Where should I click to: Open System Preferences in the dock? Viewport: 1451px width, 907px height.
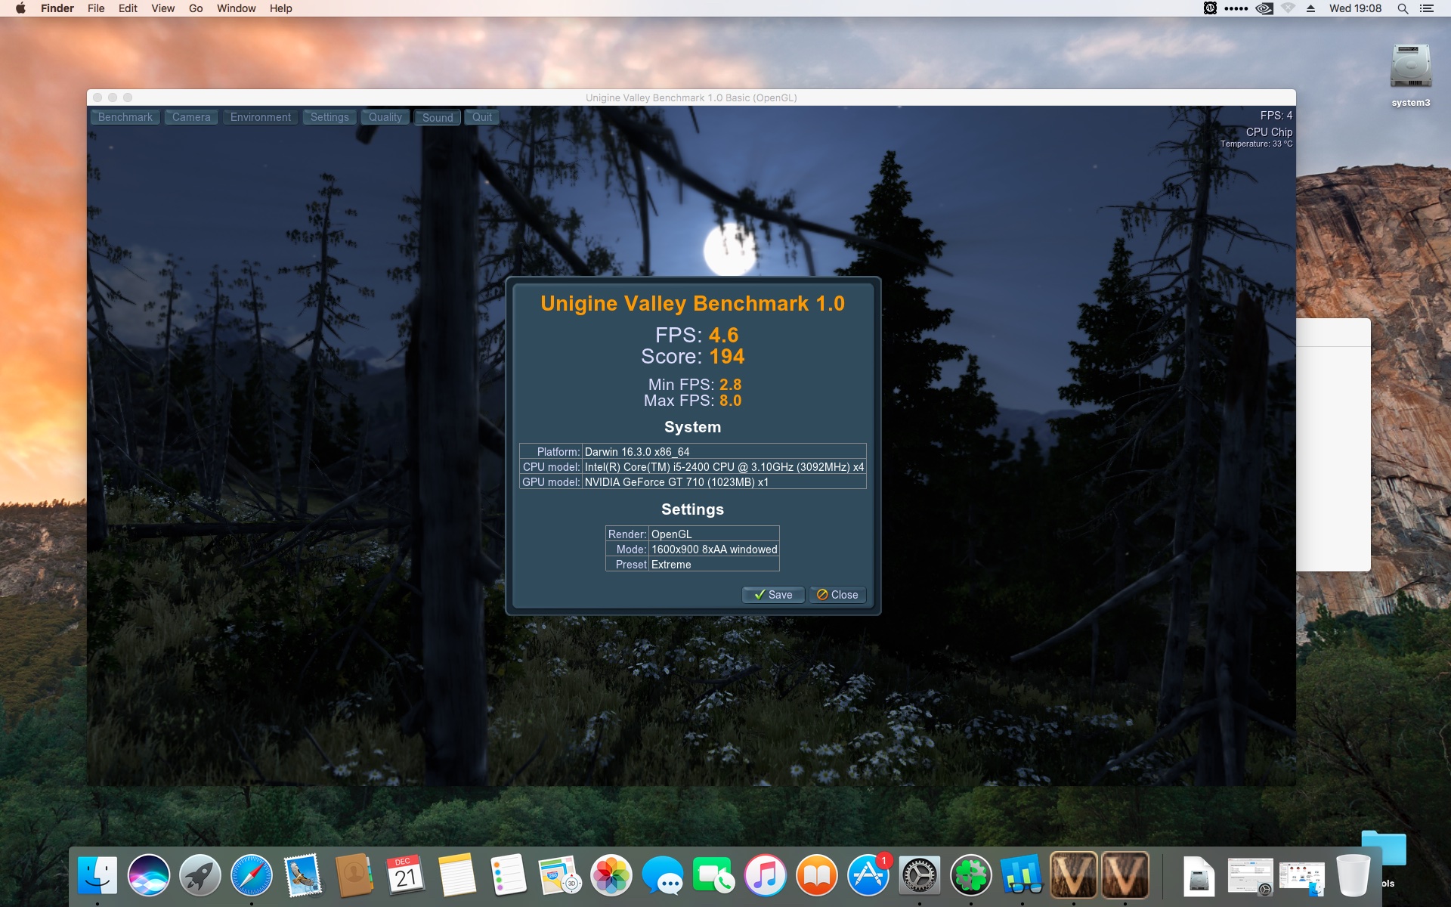[919, 875]
